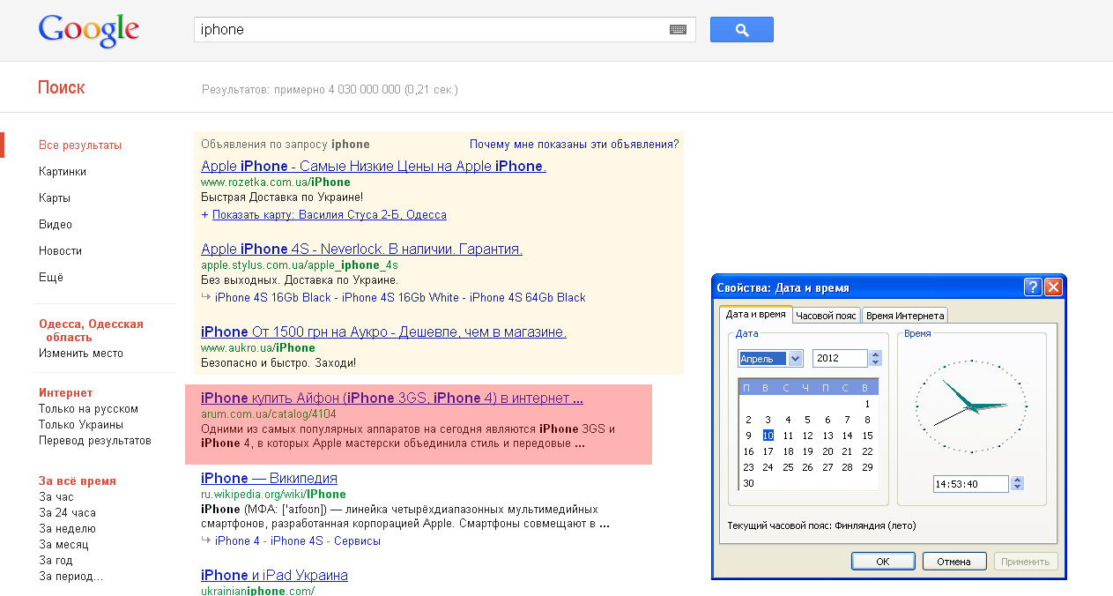The height and width of the screenshot is (596, 1113).
Task: Switch to Время Интернета tab
Action: tap(905, 316)
